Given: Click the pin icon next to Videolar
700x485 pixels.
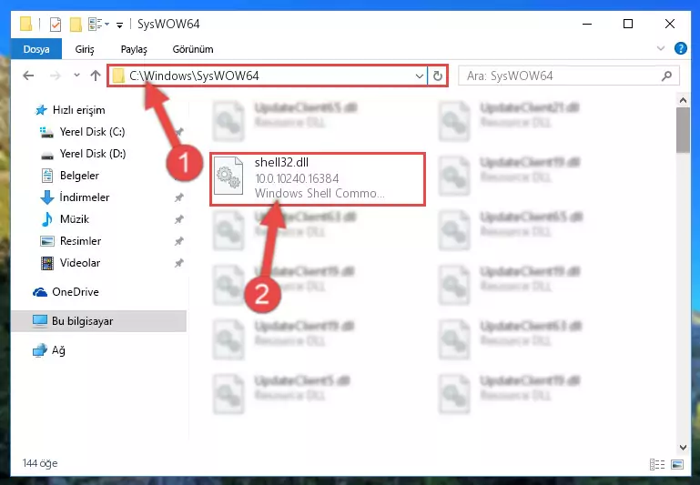Looking at the screenshot, I should 179,263.
